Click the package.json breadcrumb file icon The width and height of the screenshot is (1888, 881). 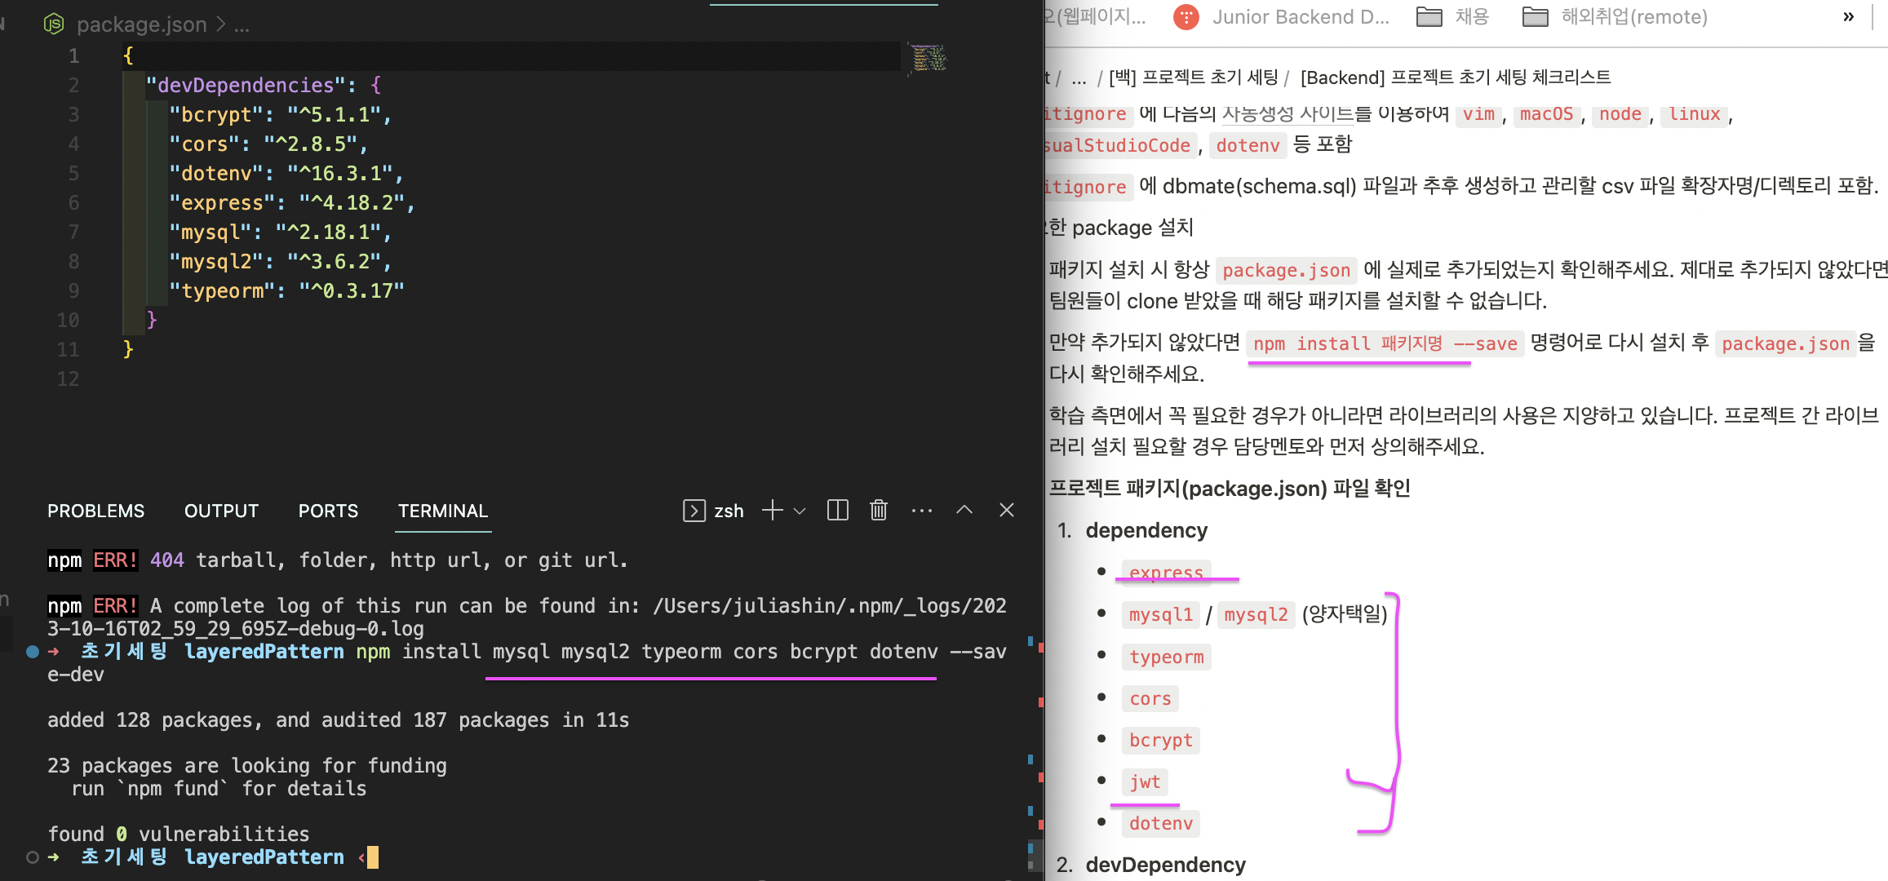(x=54, y=24)
